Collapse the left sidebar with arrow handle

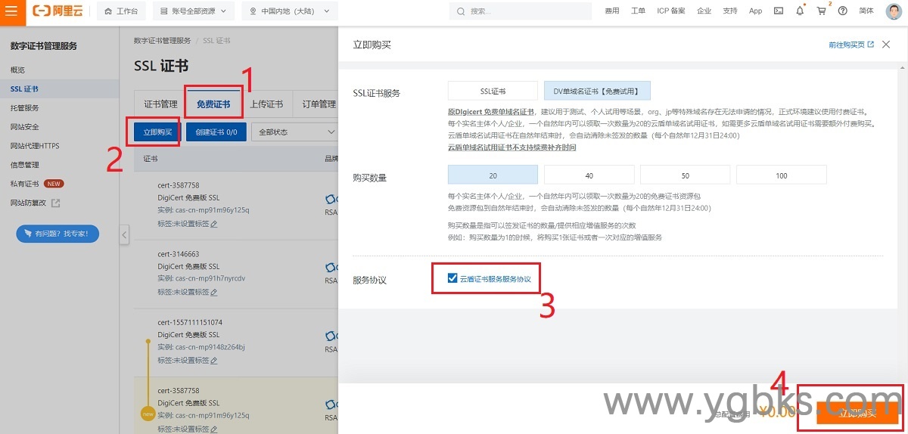(124, 235)
